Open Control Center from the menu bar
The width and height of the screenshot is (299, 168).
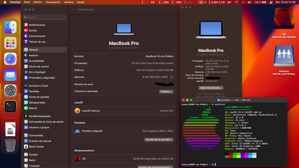[271, 2]
